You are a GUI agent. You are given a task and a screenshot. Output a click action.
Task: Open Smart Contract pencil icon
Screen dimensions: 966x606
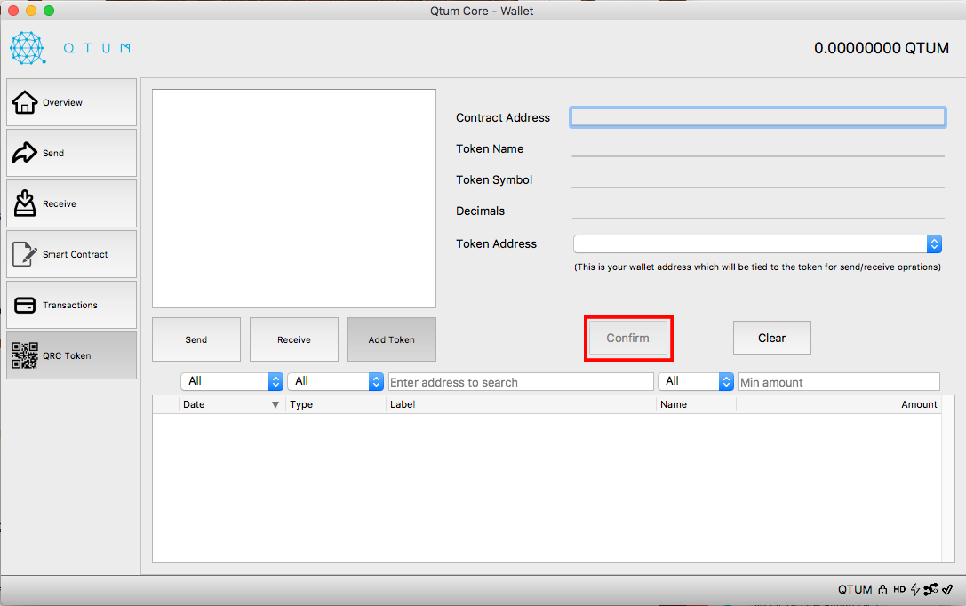pos(25,254)
